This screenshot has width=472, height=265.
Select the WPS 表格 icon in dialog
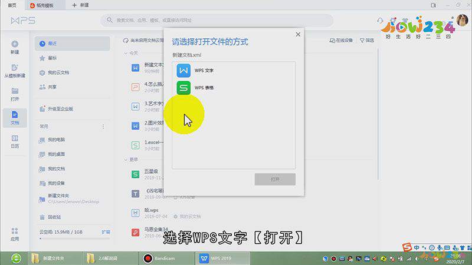point(183,88)
